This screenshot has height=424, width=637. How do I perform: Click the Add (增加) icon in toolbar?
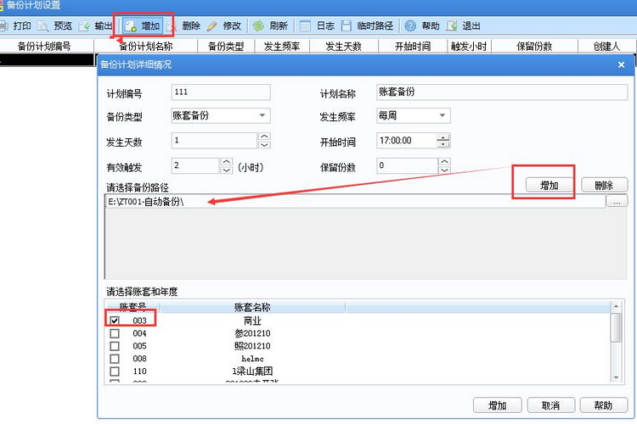pos(131,26)
